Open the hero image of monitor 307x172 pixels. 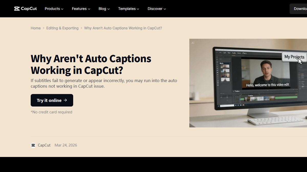point(248,83)
